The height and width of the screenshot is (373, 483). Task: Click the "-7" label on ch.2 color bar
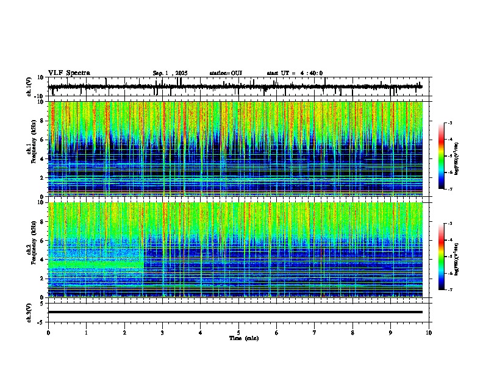pyautogui.click(x=450, y=290)
